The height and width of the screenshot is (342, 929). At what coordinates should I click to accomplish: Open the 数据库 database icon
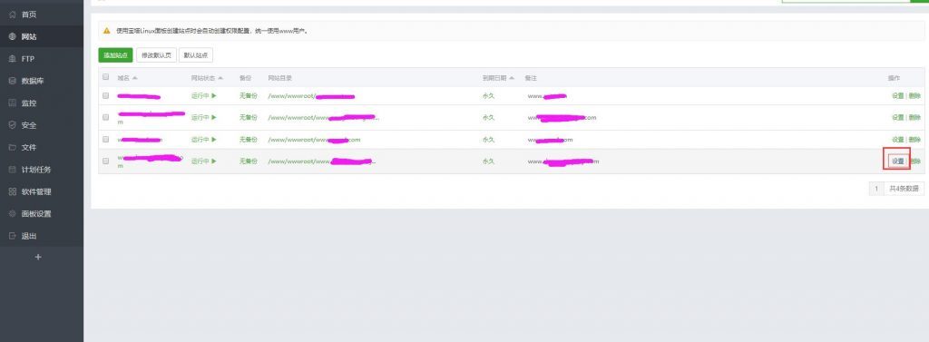[13, 81]
